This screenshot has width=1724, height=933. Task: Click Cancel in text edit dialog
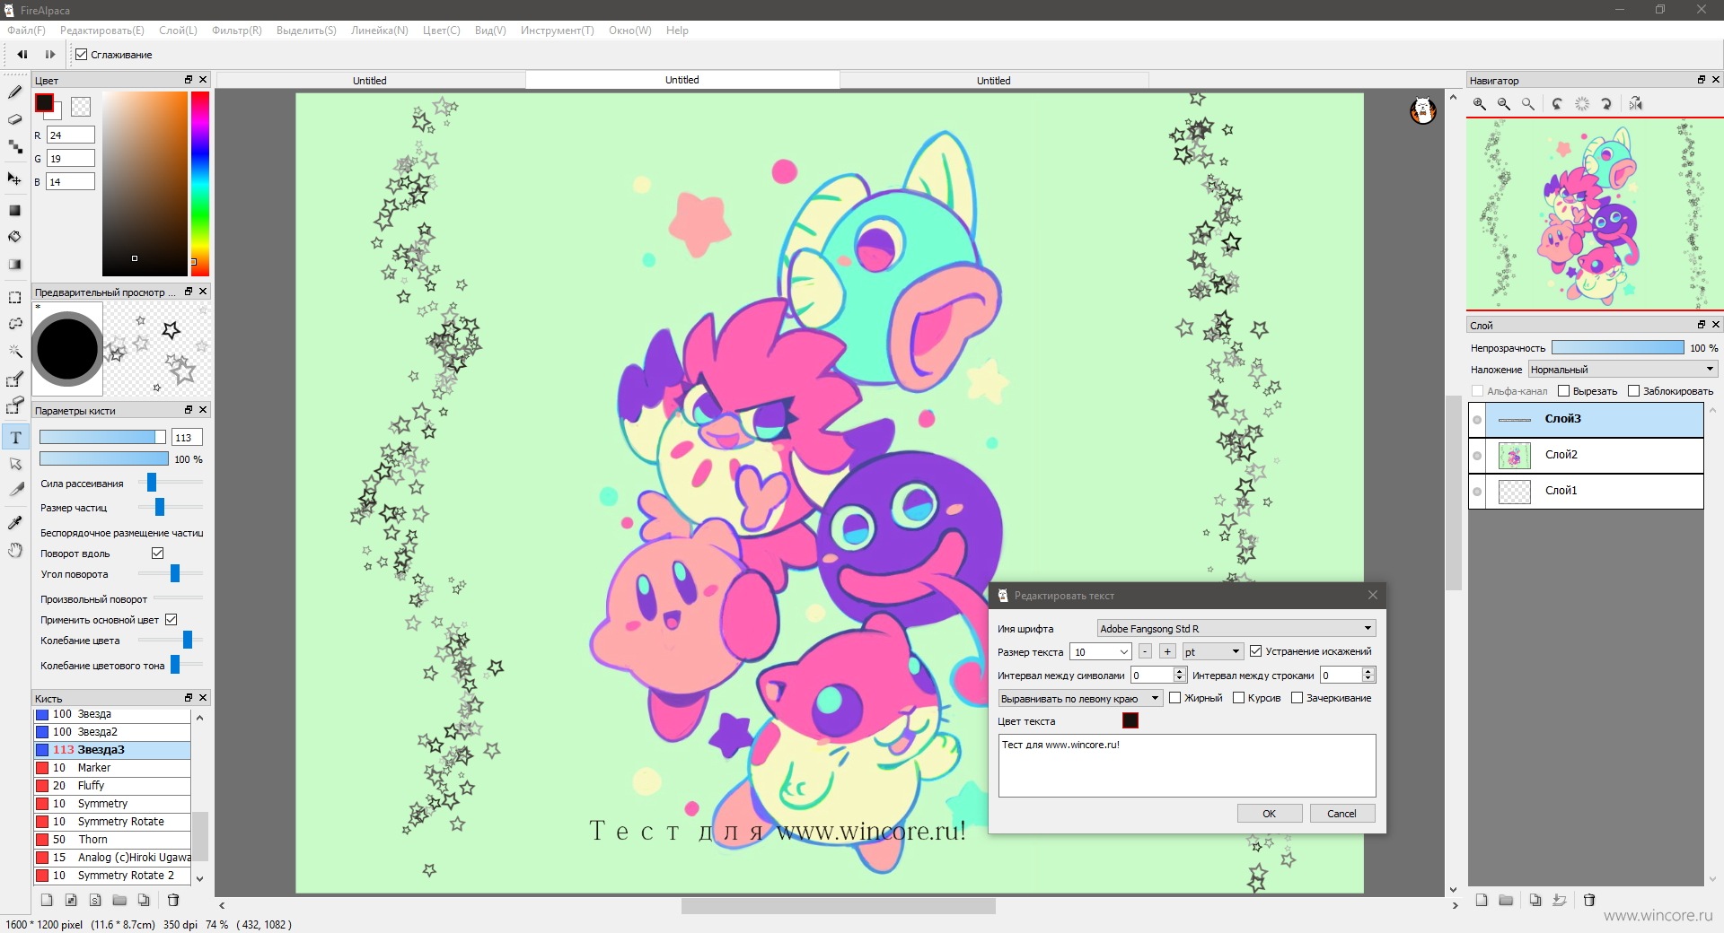tap(1341, 814)
